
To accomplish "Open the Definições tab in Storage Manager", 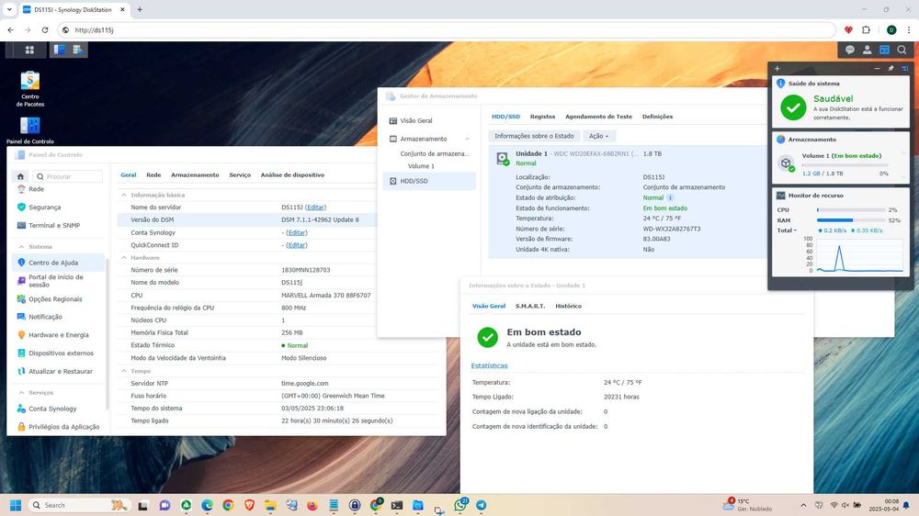I will [657, 117].
